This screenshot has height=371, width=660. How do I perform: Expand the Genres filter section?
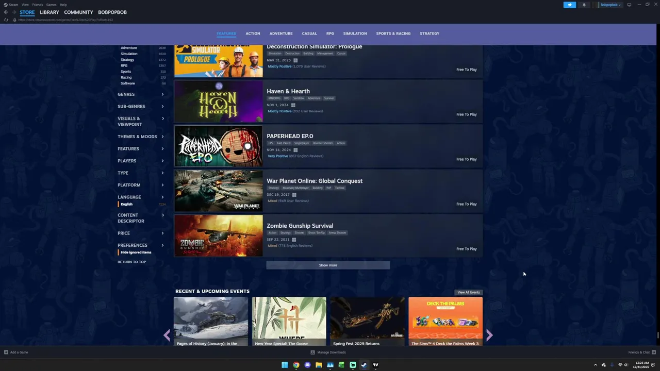(x=141, y=94)
